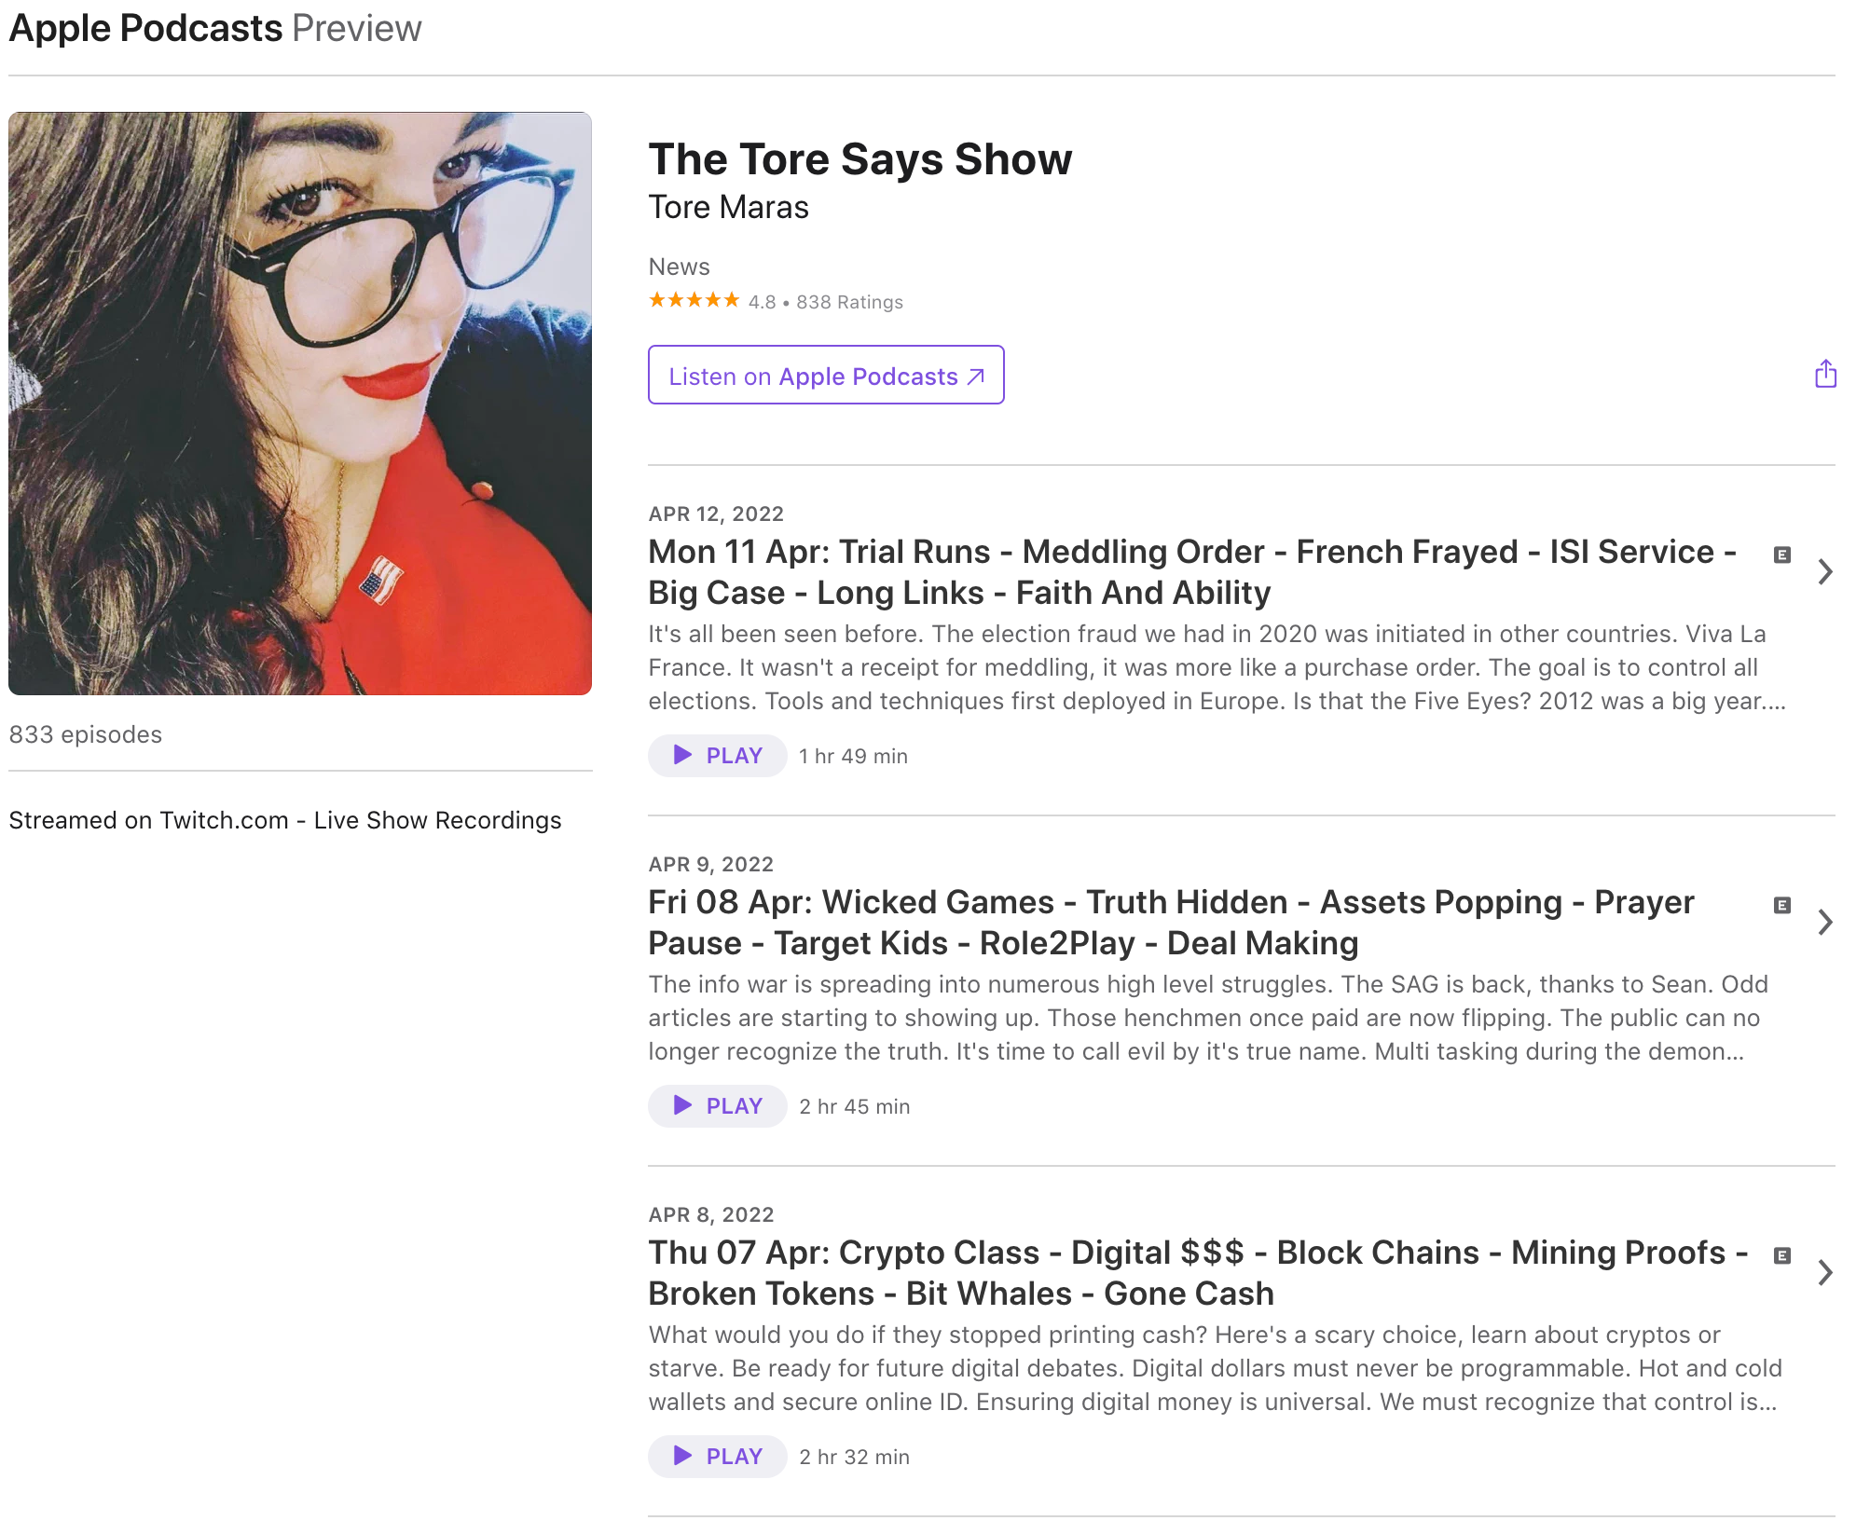Screen dimensions: 1870x1534
Task: Expand the Thu 07 Apr episode chevron
Action: click(x=1825, y=1273)
